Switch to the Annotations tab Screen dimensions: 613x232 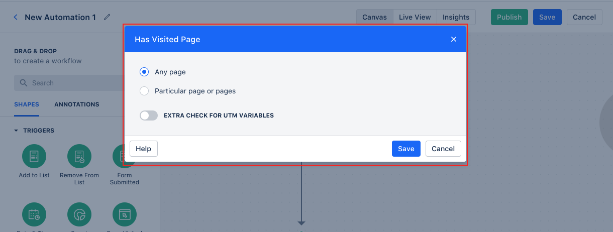[77, 104]
